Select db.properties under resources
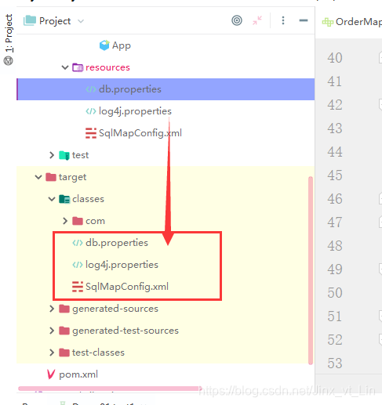Screen dimensions: 382x405 tap(130, 89)
